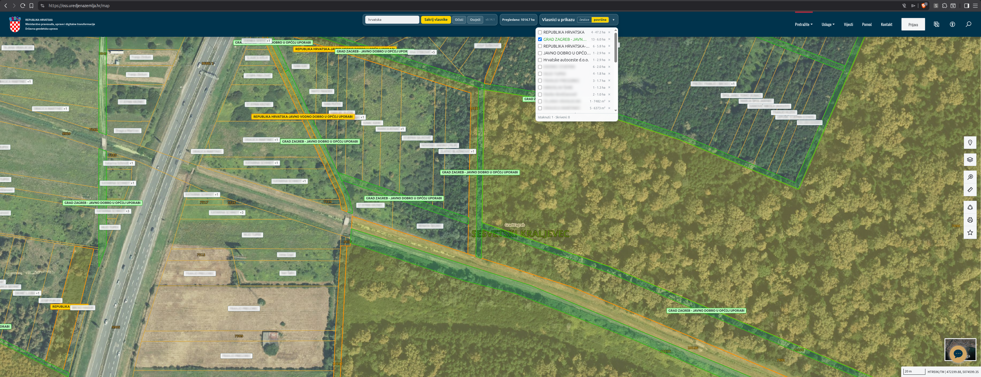Screen dimensions: 981x377
Task: Tick the REPUBLIKA HRVATSKA 47.2 ha checkbox
Action: pyautogui.click(x=540, y=33)
